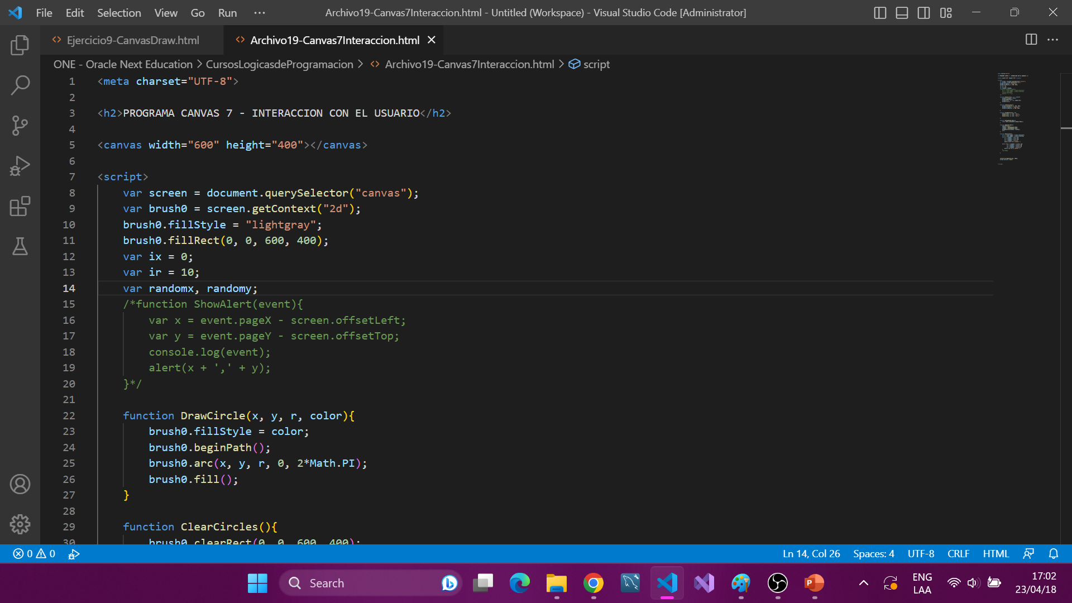This screenshot has height=603, width=1072.
Task: Go to line via Ln 14, Col 26
Action: 811,554
